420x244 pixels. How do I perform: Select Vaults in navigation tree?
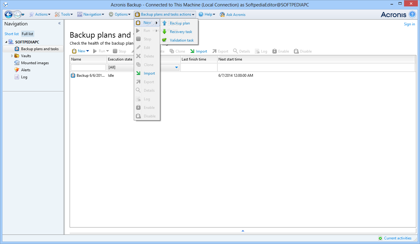point(26,56)
